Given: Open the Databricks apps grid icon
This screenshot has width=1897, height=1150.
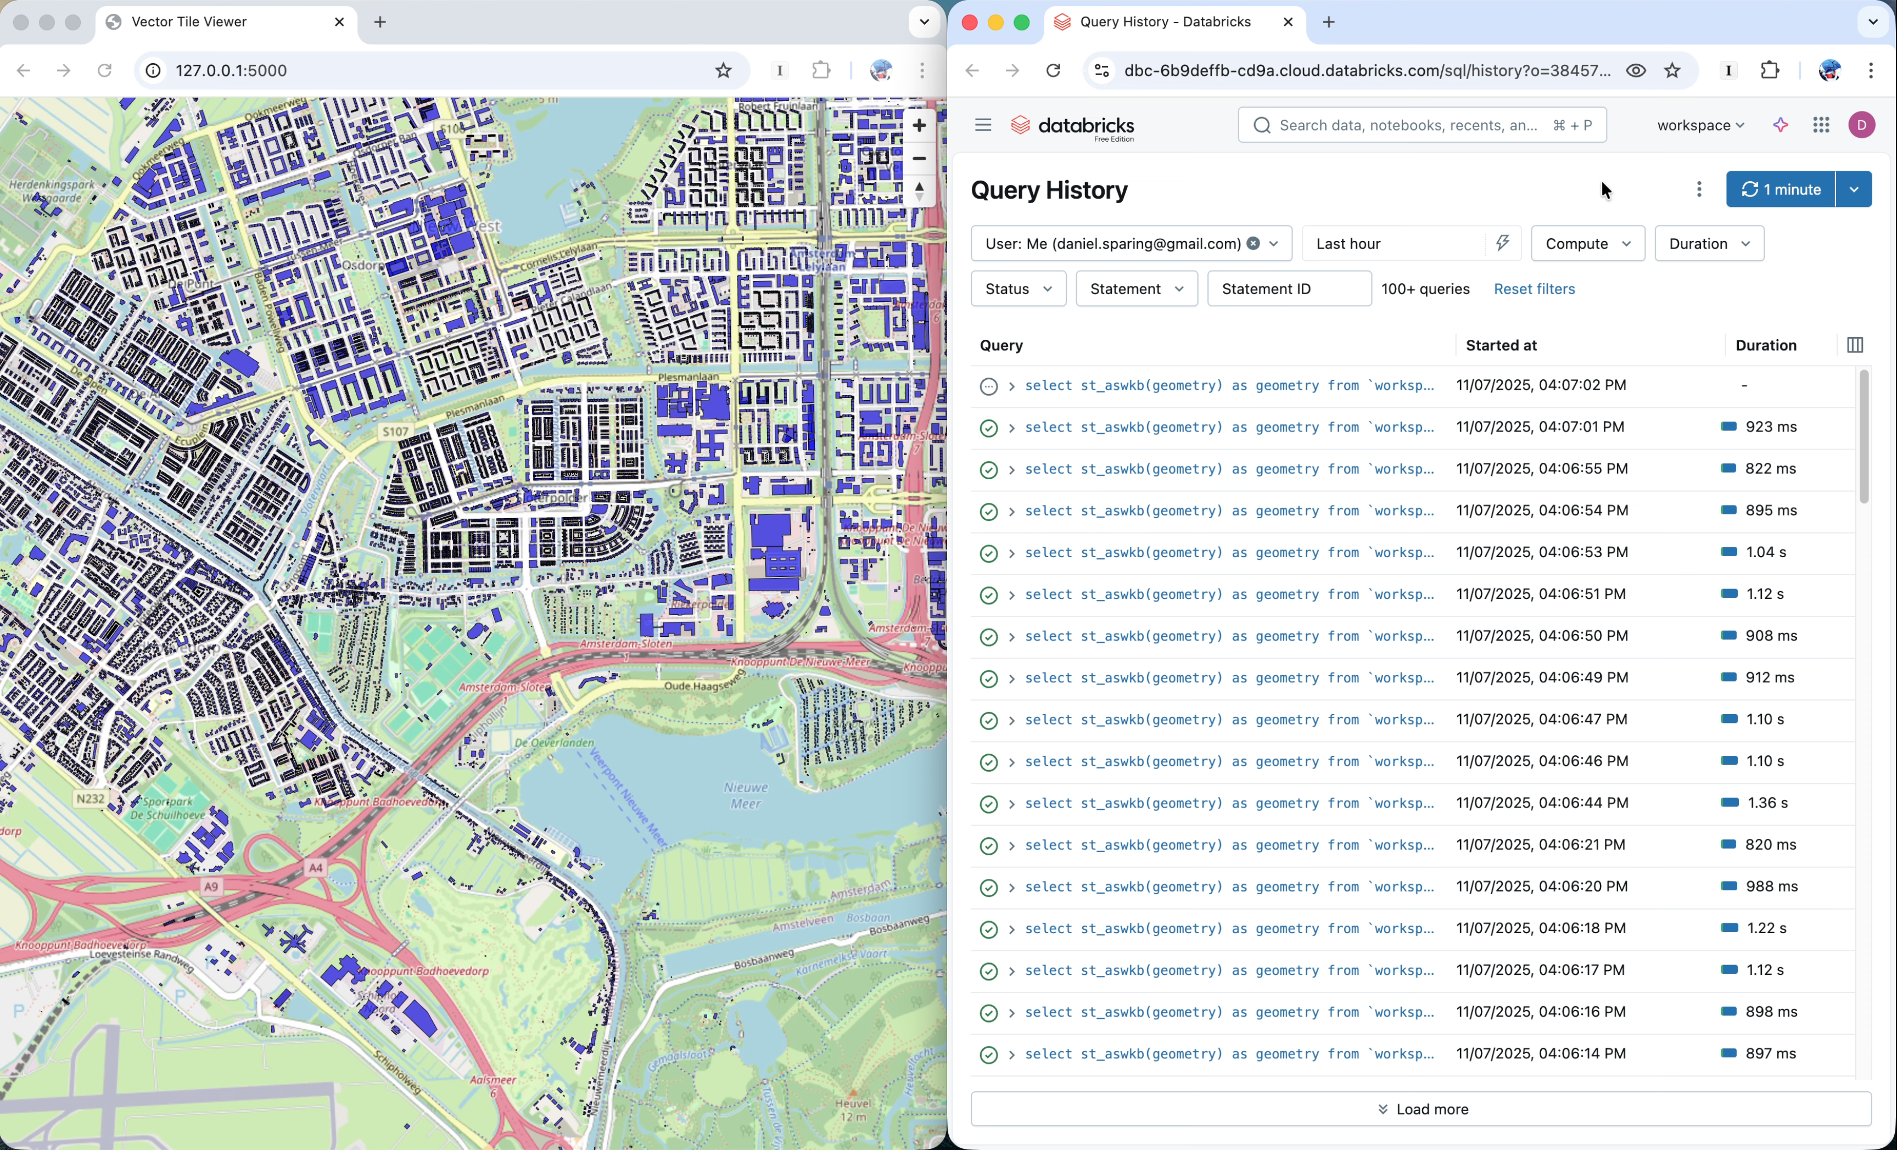Looking at the screenshot, I should click(1821, 126).
